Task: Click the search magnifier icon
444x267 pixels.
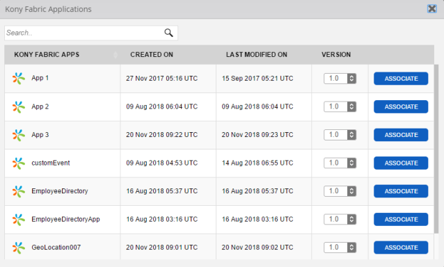Action: pos(168,33)
